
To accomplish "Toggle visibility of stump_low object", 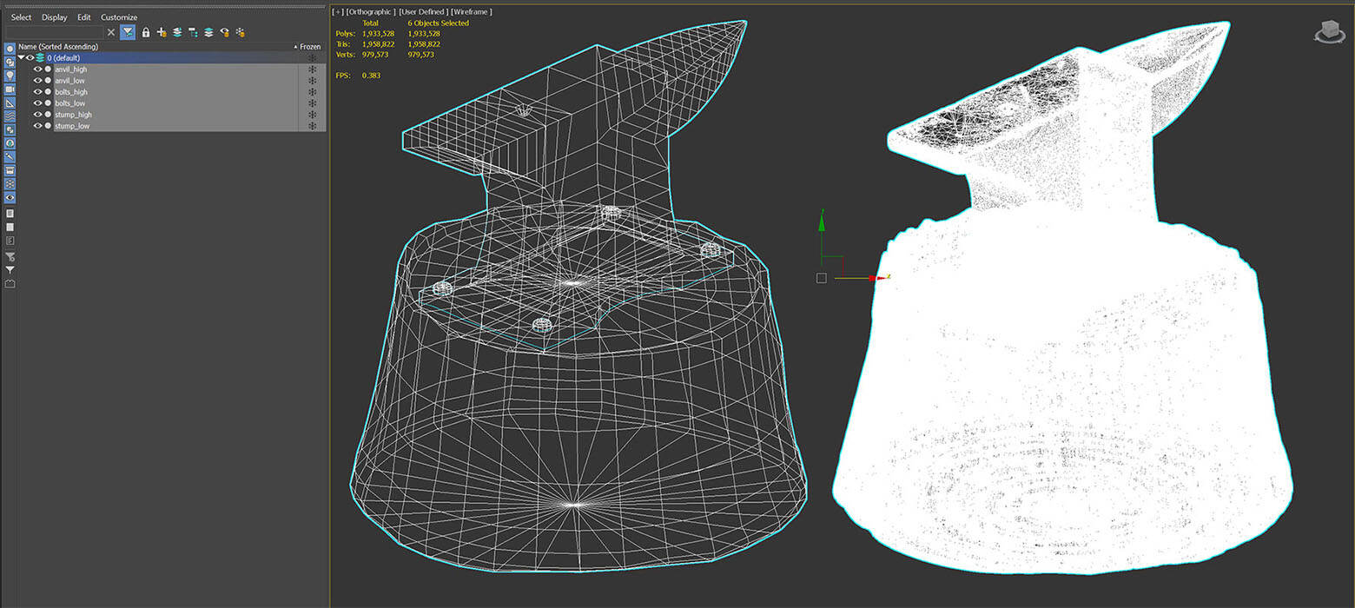I will tap(37, 126).
